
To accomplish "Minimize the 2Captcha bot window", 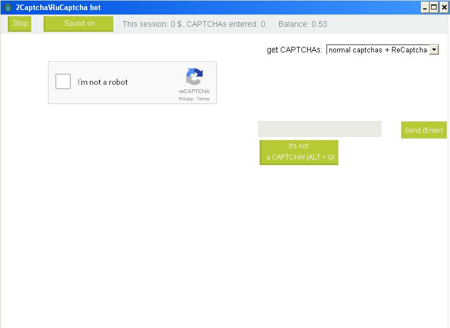I will (x=425, y=7).
